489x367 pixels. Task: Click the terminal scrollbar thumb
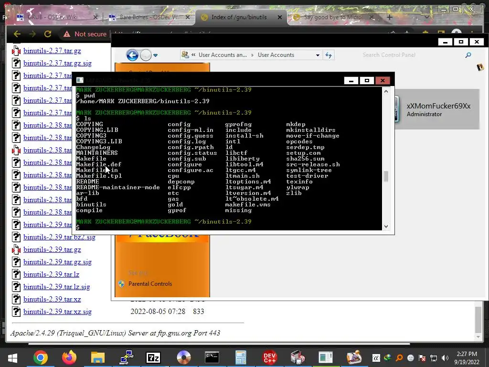click(386, 176)
